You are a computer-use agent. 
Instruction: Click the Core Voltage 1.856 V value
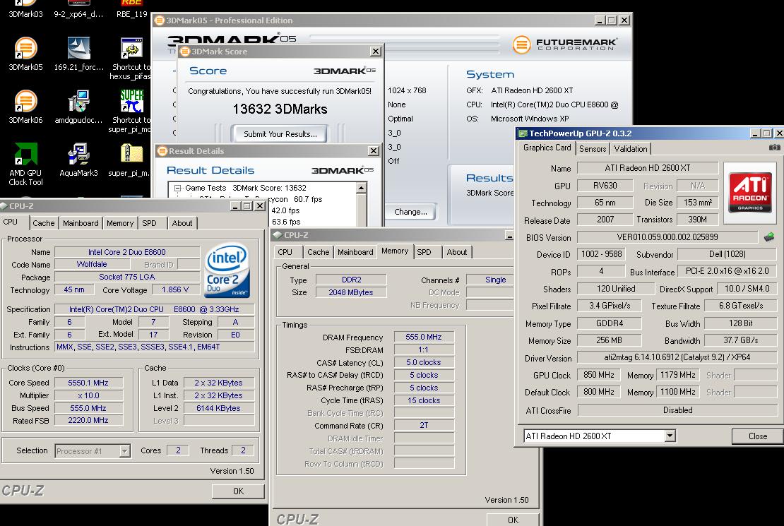175,290
